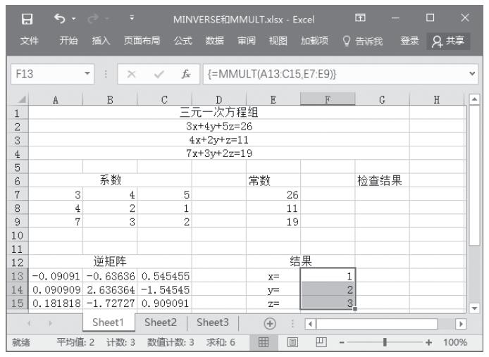Click the zoom slider handle
Viewport: 489px width, 357px height.
tap(384, 342)
